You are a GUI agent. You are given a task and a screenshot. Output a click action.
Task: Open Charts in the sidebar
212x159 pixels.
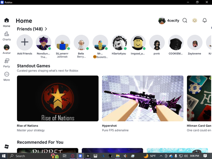[x=6, y=36]
